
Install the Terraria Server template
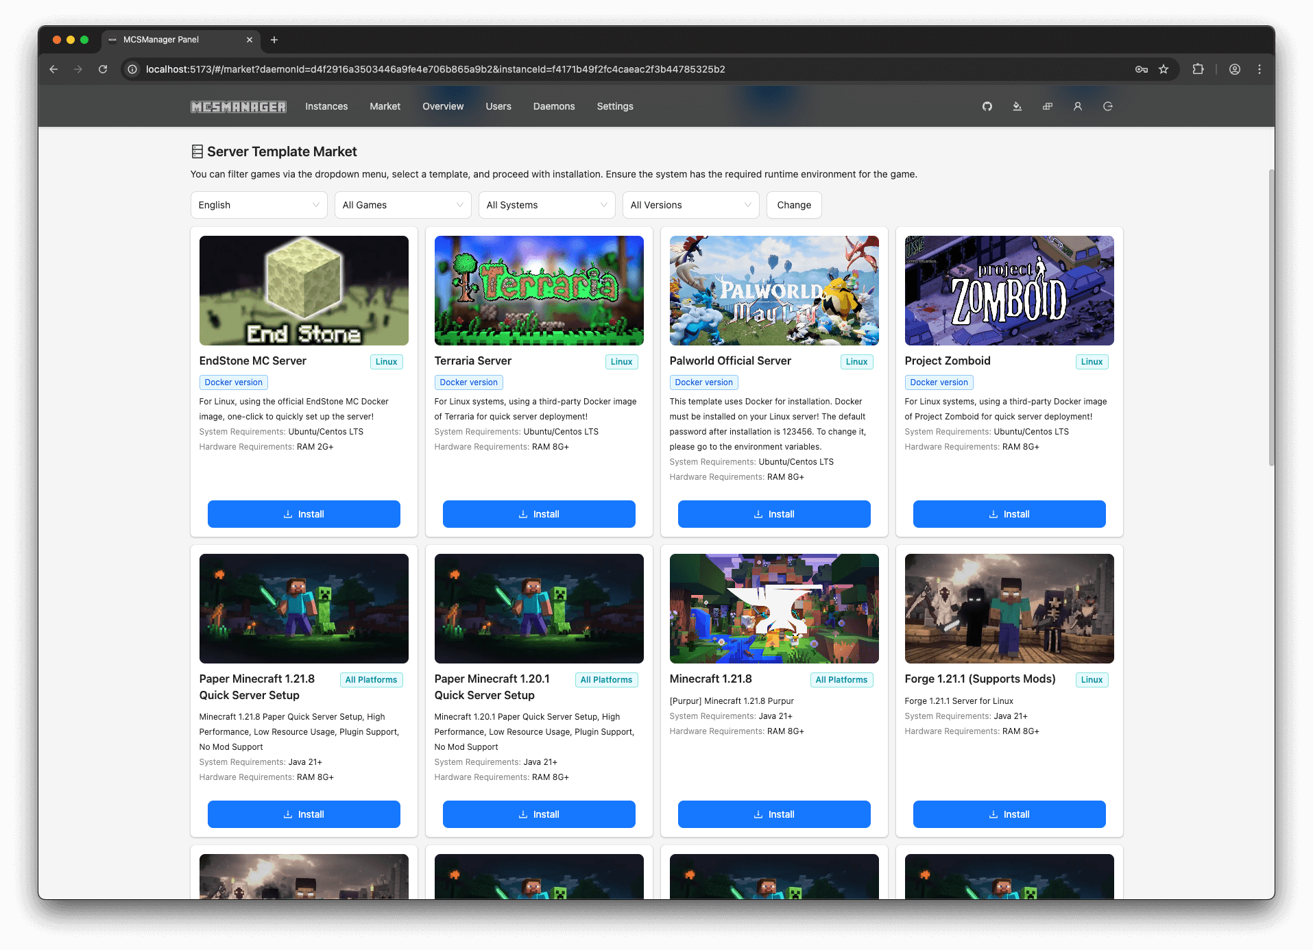pyautogui.click(x=538, y=514)
